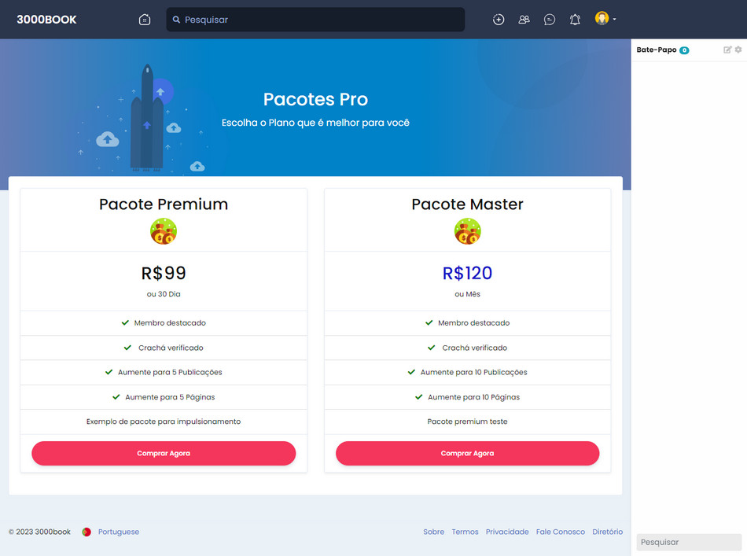Click Comprar Agora for Pacote Premium
Screen dimensions: 747x556
(163, 453)
